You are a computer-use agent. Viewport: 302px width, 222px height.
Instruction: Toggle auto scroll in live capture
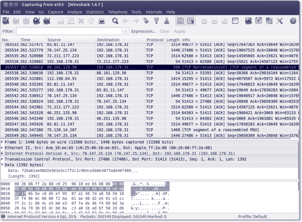pos(190,21)
